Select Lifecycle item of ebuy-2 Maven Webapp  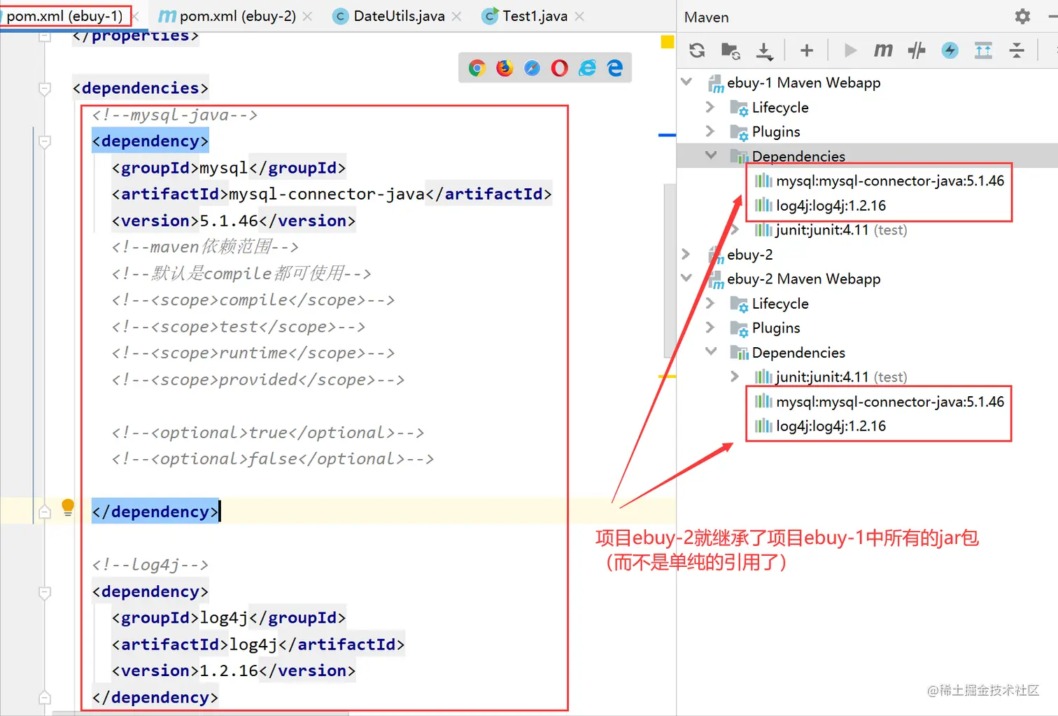coord(780,303)
